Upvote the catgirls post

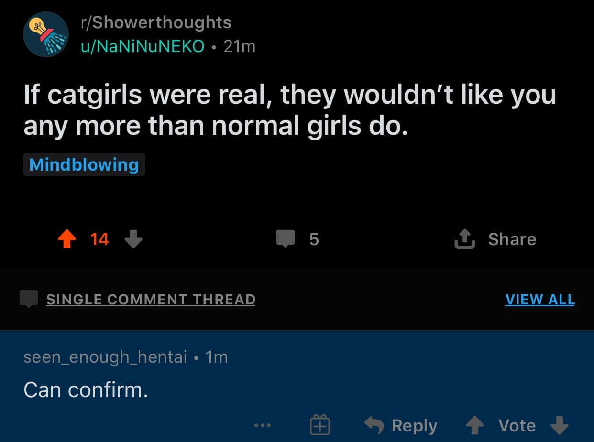[67, 239]
